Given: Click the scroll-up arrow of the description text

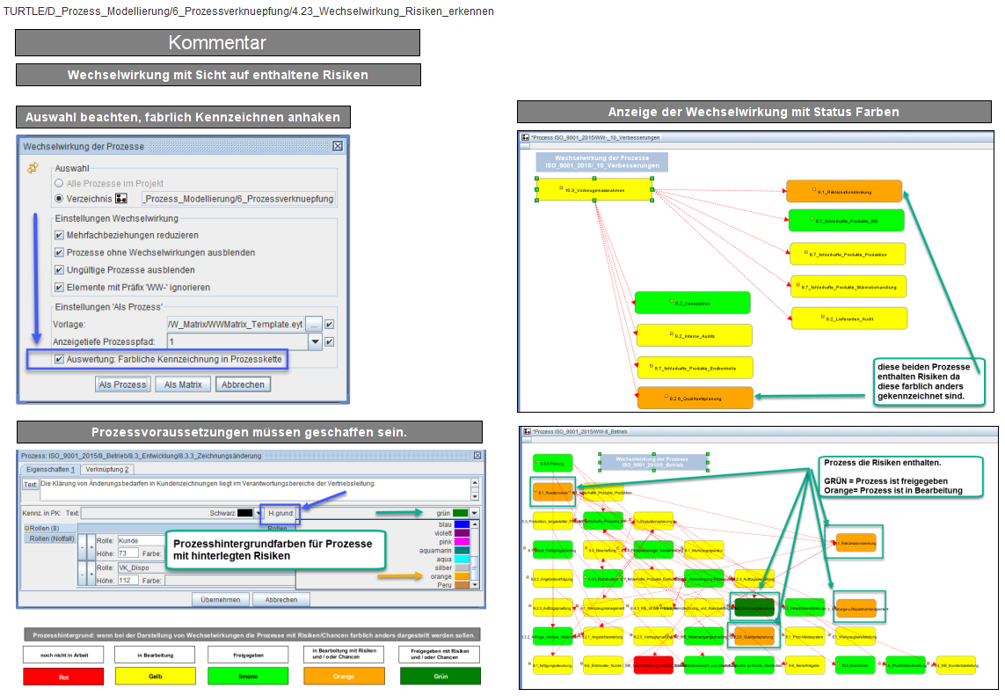Looking at the screenshot, I should point(475,482).
